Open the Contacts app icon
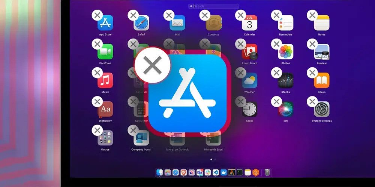 (x=214, y=23)
